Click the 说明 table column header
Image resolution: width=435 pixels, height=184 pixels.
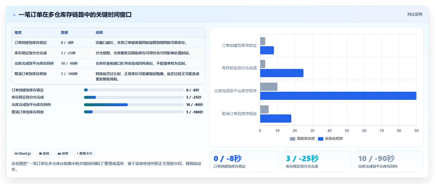[99, 33]
